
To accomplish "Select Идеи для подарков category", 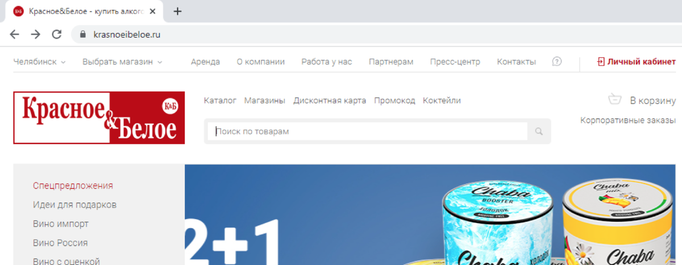I will tap(74, 204).
